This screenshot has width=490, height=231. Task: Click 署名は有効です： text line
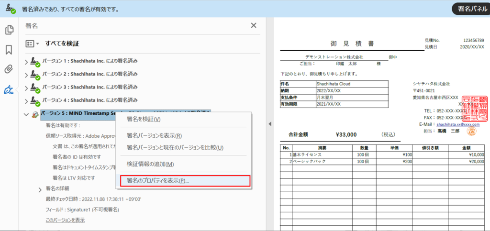(x=64, y=125)
